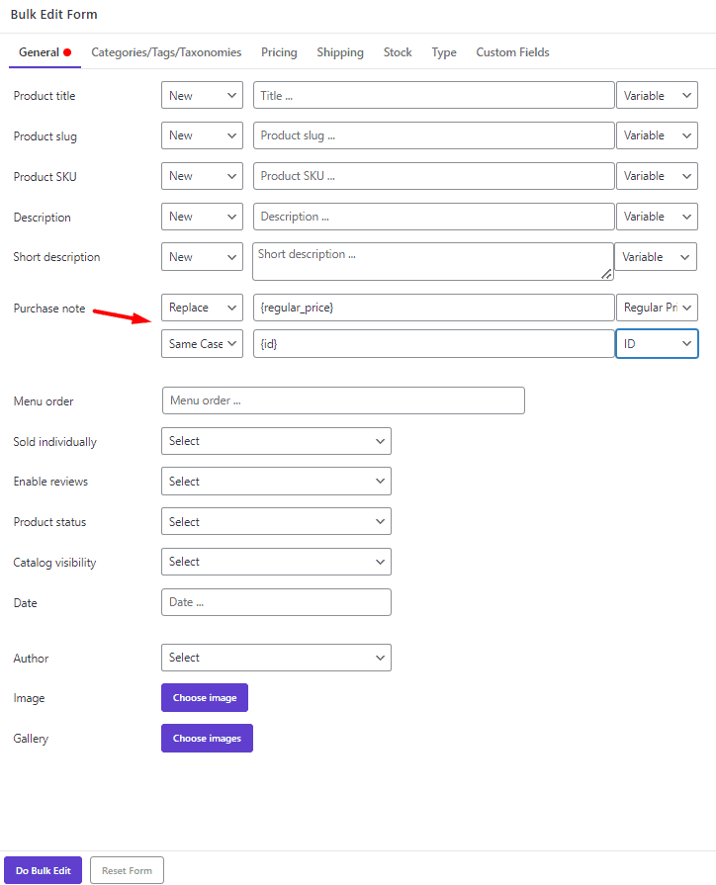
Task: Open the ID variable dropdown
Action: click(657, 343)
